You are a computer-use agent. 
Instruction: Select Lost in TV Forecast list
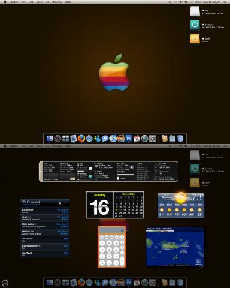45,218
